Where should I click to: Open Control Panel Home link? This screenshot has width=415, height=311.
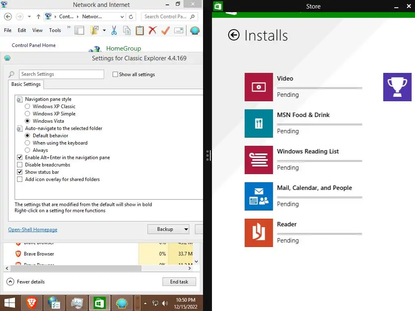(x=34, y=45)
